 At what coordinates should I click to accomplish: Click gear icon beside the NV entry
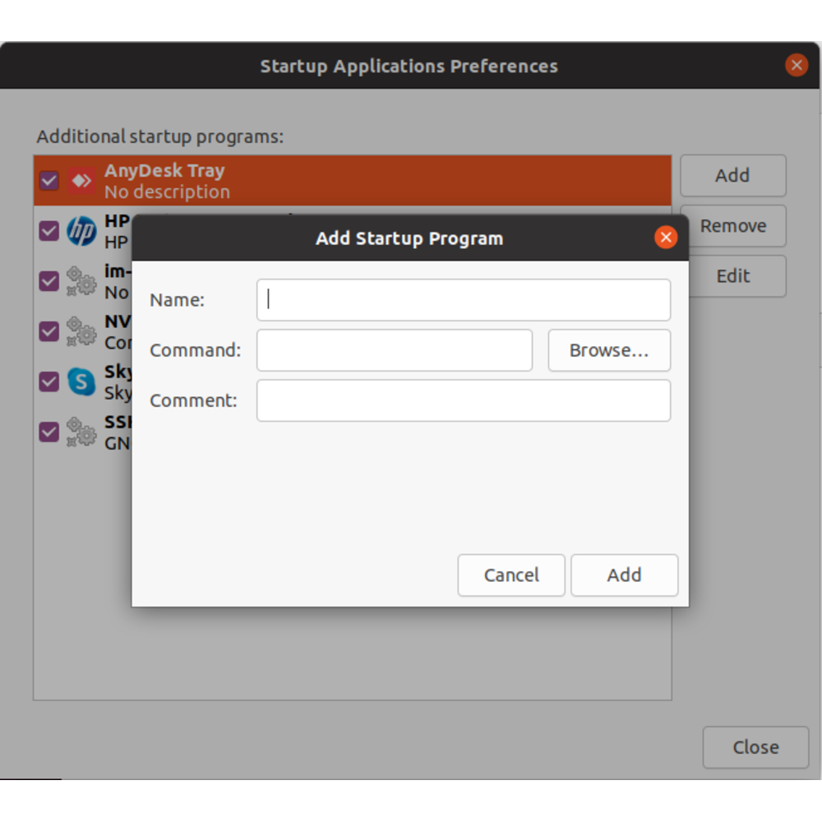click(x=81, y=331)
